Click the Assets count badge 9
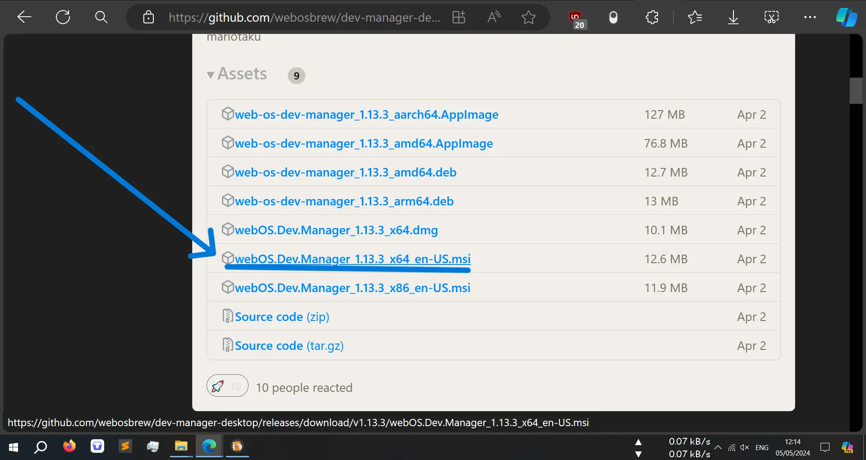The image size is (866, 460). click(x=296, y=76)
